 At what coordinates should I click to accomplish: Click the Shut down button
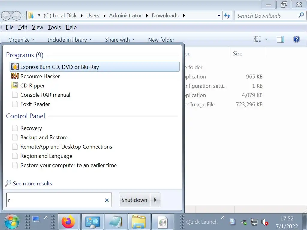click(134, 200)
